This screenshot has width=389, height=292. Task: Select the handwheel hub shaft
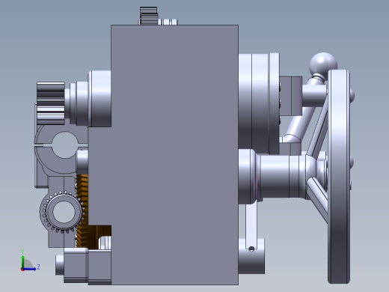point(279,176)
